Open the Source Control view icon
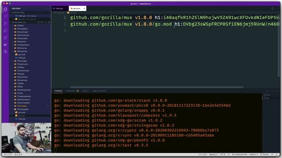 (5, 23)
